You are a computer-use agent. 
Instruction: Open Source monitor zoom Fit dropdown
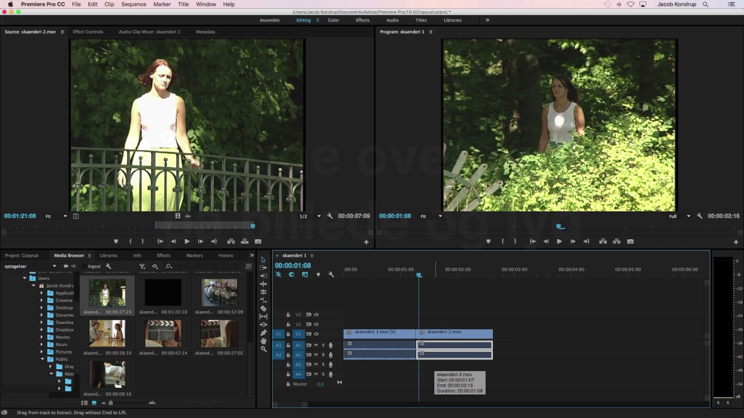(56, 216)
